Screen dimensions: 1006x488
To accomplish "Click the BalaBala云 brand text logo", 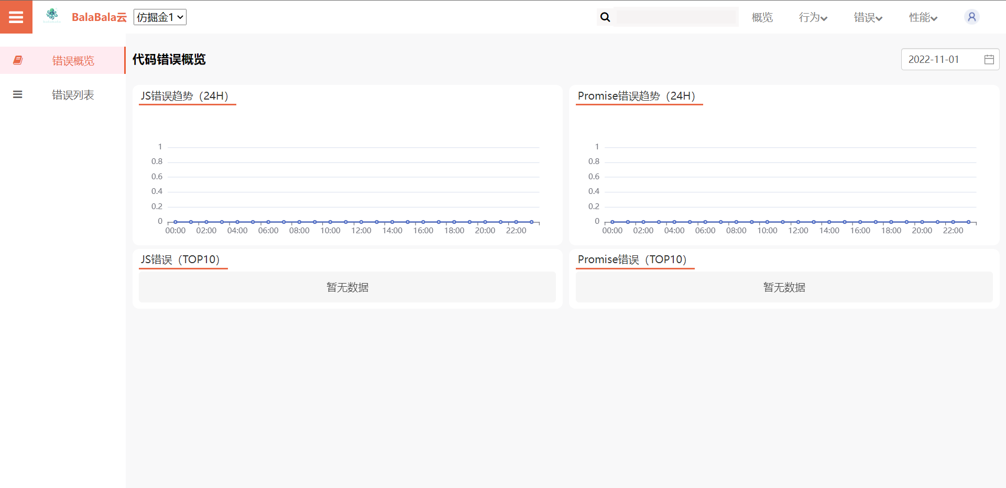I will (99, 17).
